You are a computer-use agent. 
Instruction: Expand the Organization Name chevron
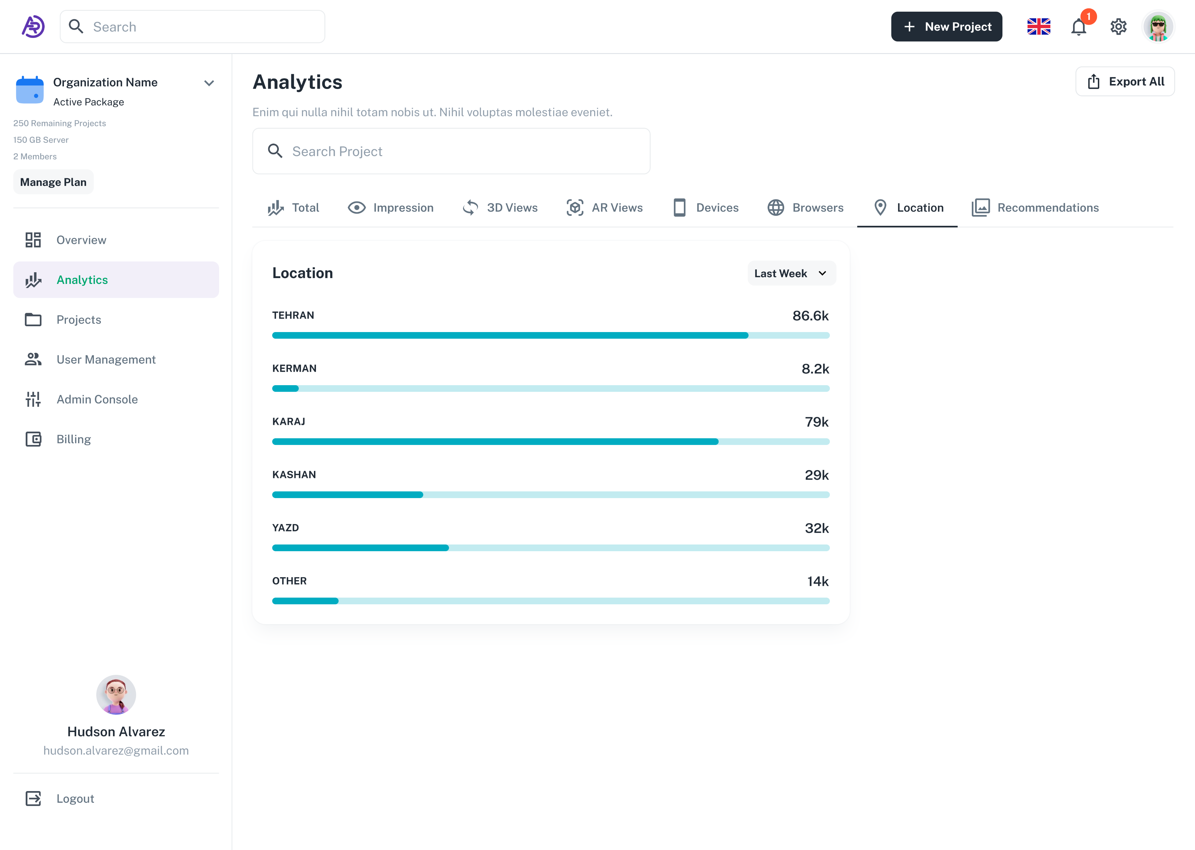pos(209,83)
